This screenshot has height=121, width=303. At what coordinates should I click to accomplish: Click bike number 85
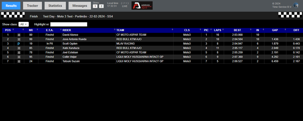(x=31, y=48)
